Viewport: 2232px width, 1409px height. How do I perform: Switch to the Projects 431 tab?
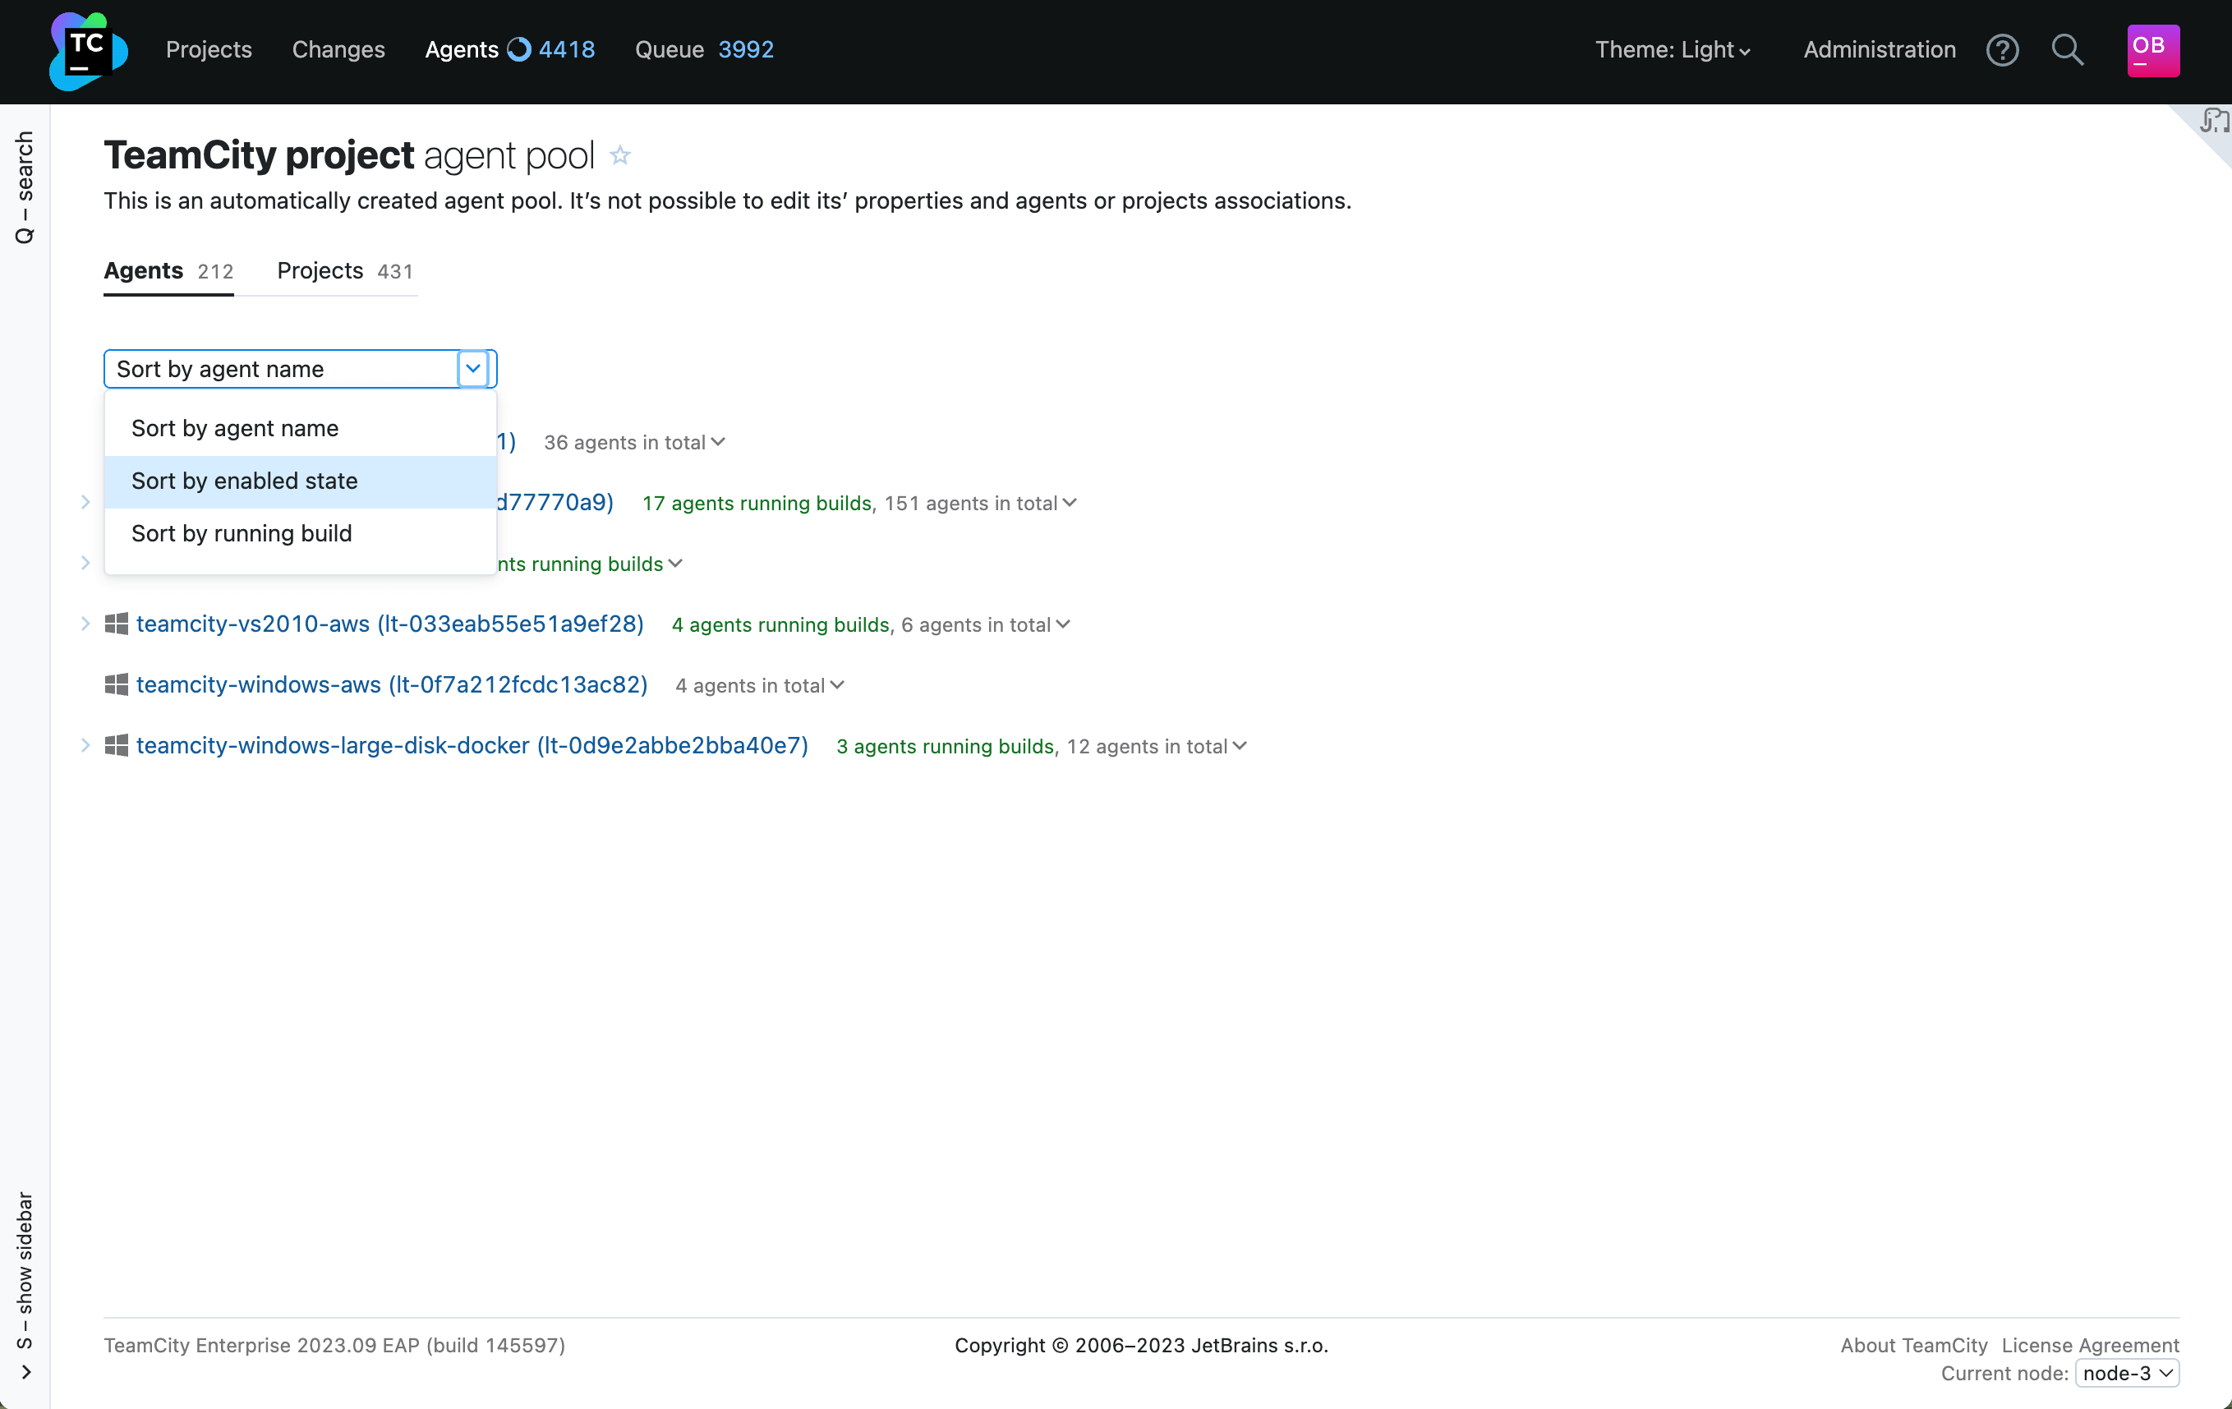(x=345, y=270)
